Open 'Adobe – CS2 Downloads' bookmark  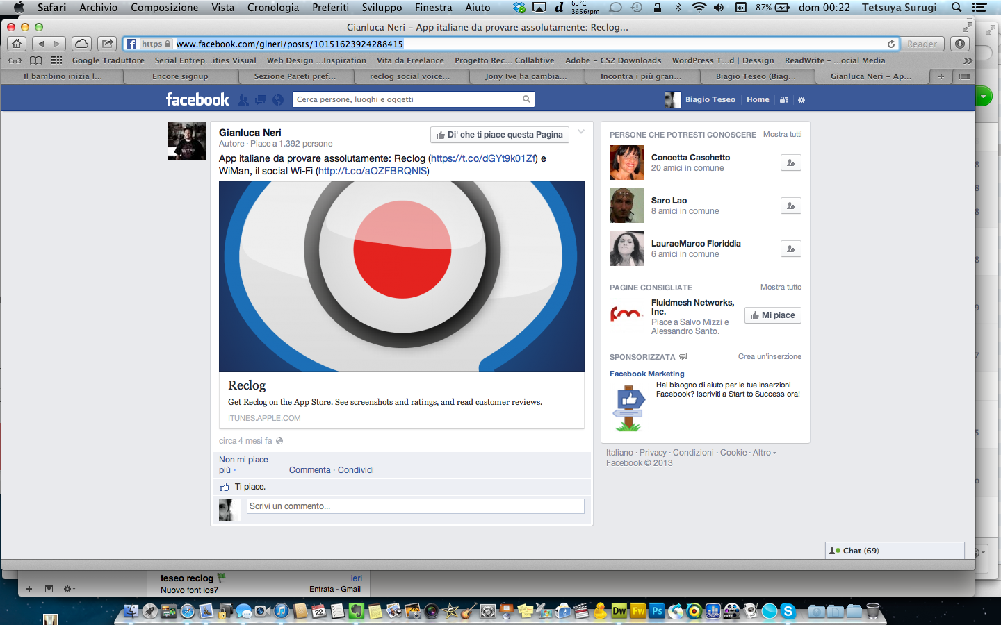click(x=613, y=60)
